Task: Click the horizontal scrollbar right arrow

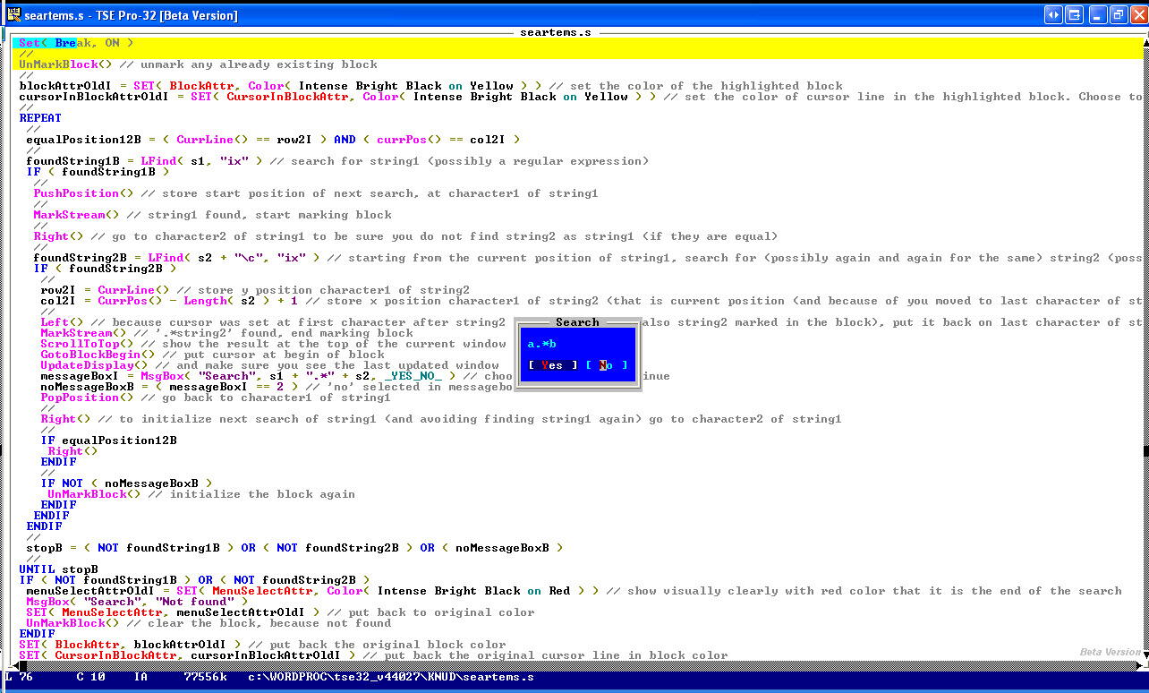Action: (x=1138, y=665)
